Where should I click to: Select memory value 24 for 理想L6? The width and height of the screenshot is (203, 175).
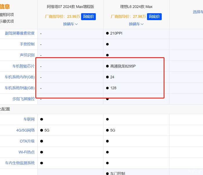click(112, 77)
